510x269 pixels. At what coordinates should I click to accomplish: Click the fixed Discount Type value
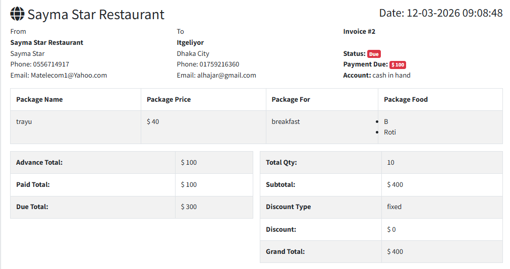[x=394, y=207]
